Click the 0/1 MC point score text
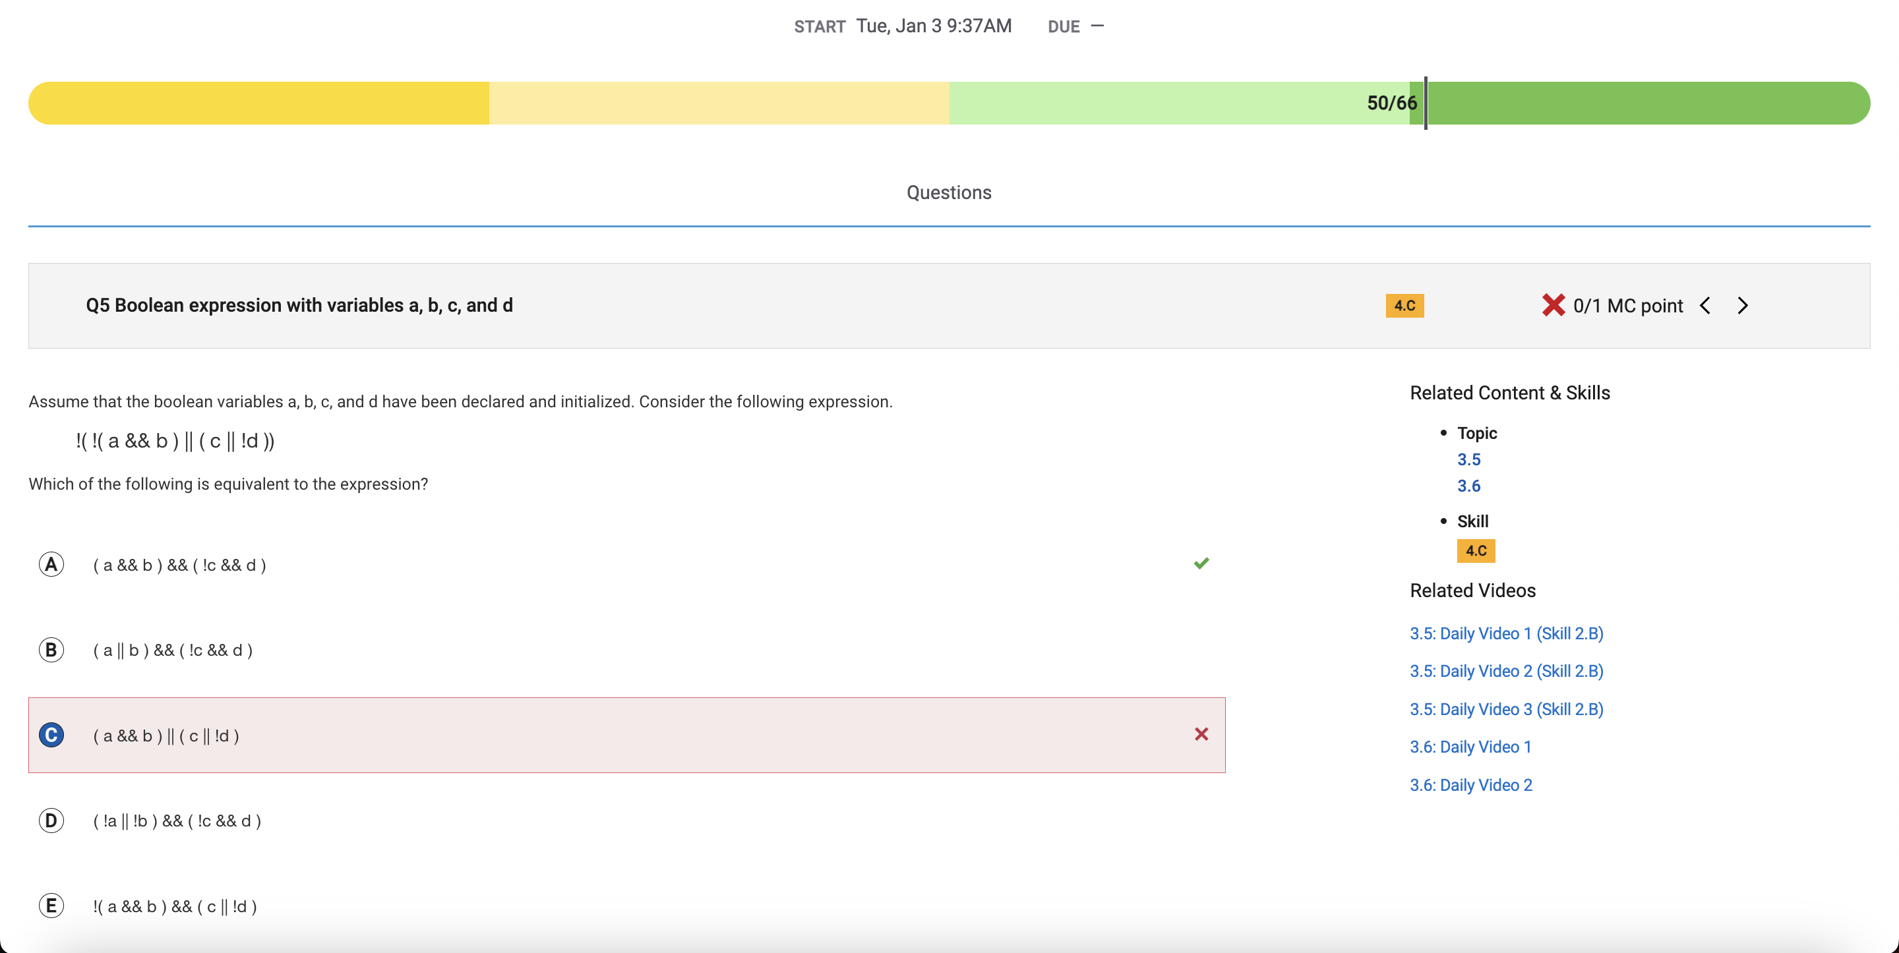1899x953 pixels. [1628, 306]
